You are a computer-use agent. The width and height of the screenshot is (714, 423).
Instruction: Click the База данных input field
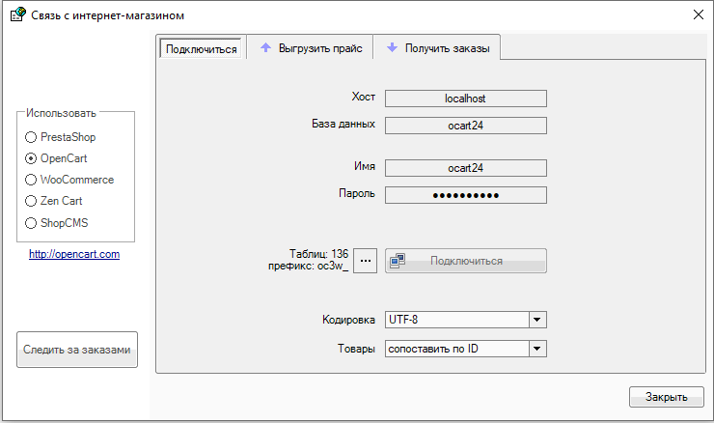466,126
